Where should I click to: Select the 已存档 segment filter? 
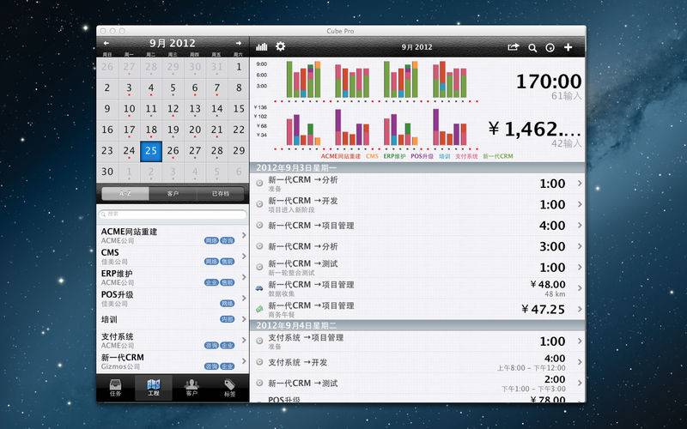click(x=221, y=194)
